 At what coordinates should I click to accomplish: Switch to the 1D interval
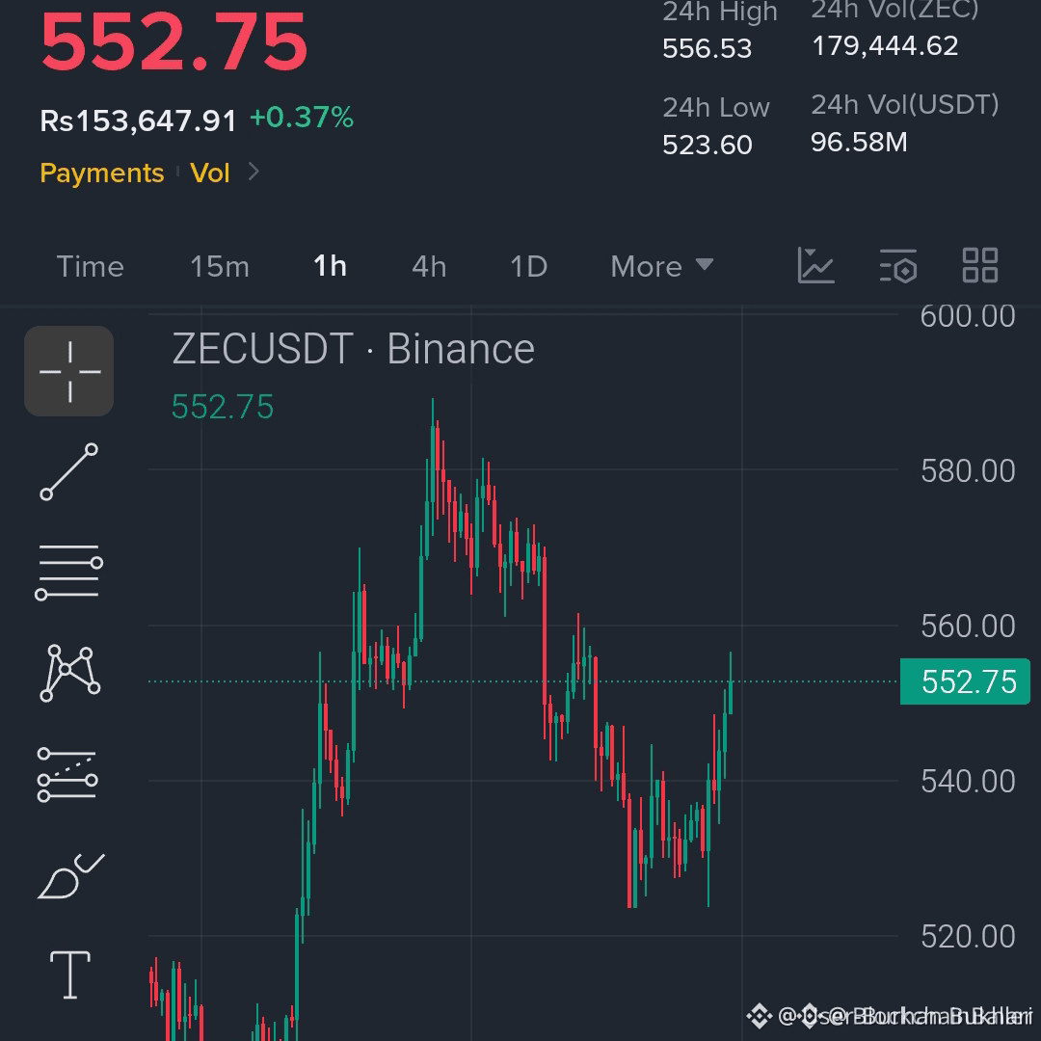(x=528, y=267)
